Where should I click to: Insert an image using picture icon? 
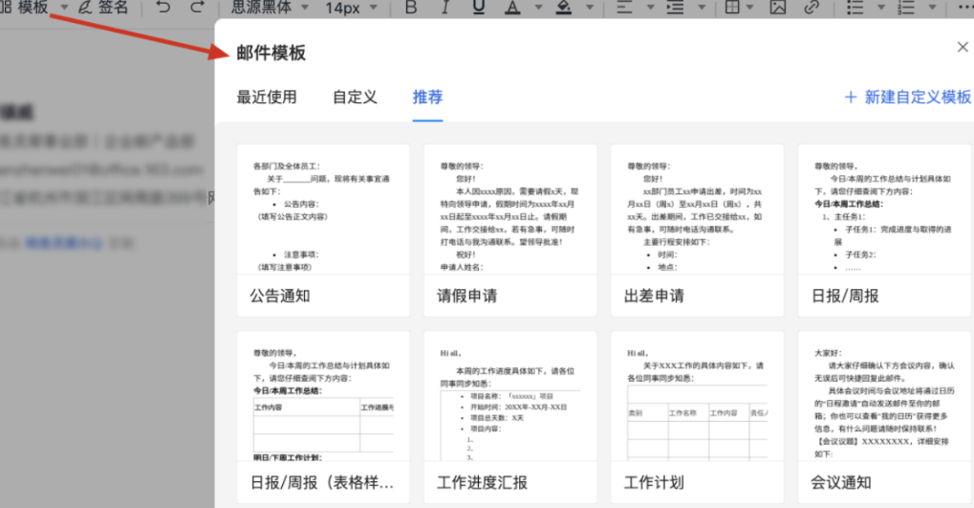click(778, 7)
